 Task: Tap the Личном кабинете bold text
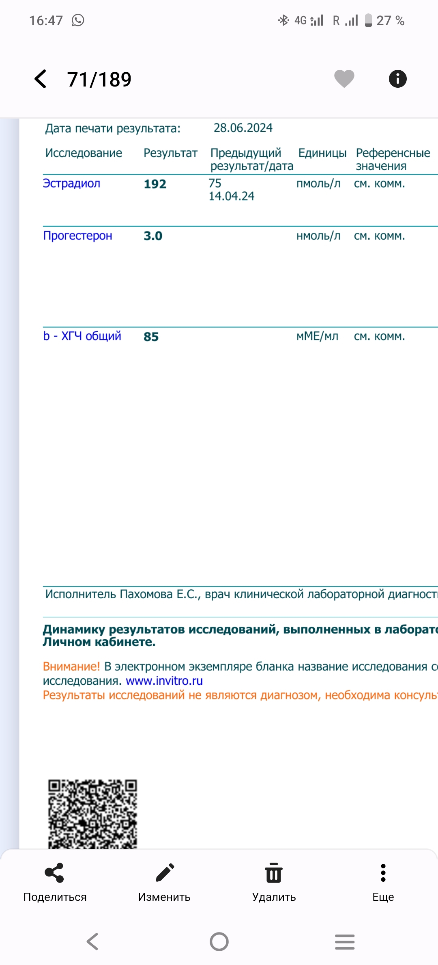pos(99,642)
